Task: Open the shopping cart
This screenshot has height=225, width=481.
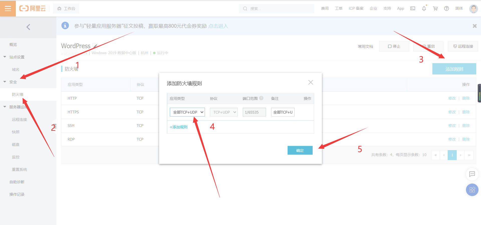Action: [x=435, y=8]
